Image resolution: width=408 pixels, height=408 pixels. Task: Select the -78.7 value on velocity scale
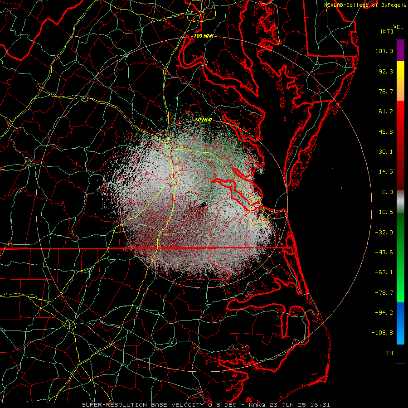pyautogui.click(x=384, y=293)
